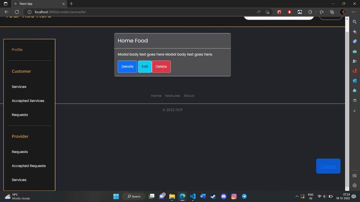
Task: Open Word from the taskbar
Action: (x=203, y=196)
